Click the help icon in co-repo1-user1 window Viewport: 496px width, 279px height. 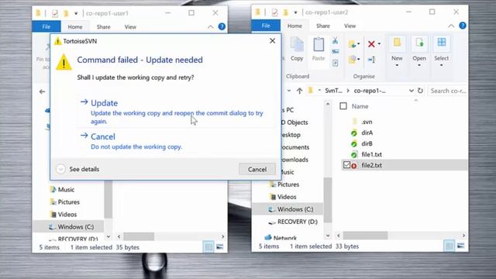222,26
